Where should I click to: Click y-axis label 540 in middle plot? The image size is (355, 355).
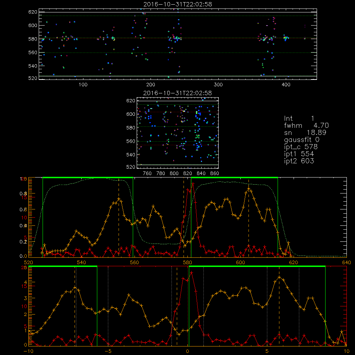pos(131,155)
